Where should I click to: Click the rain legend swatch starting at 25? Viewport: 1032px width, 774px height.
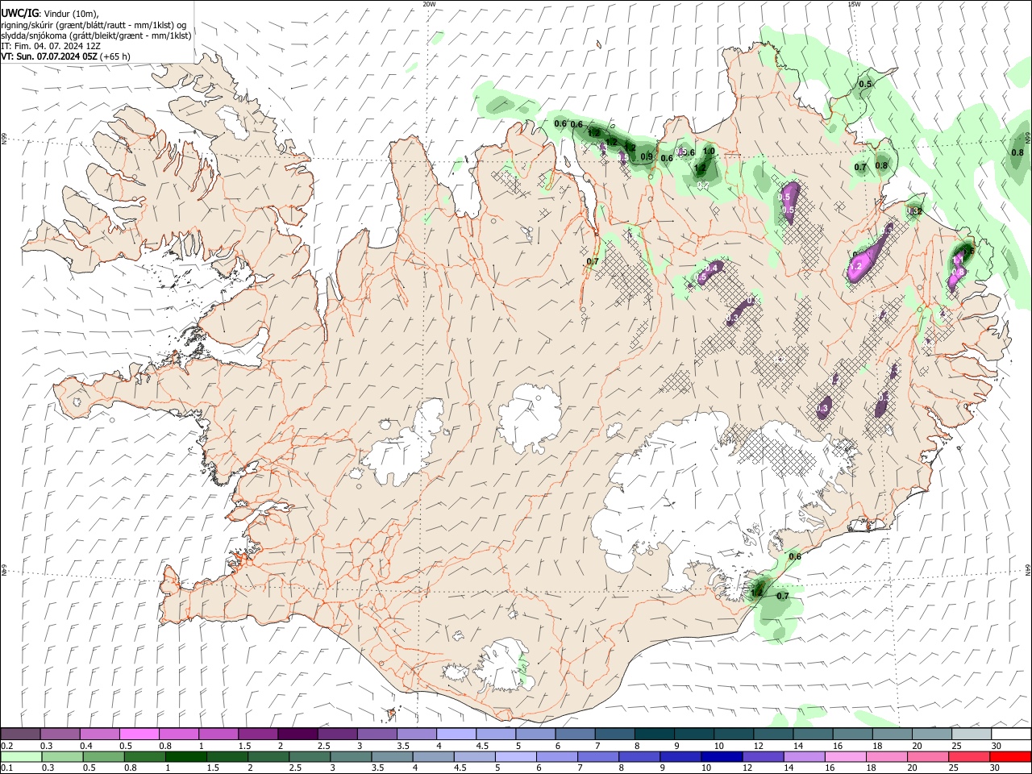pos(970,757)
